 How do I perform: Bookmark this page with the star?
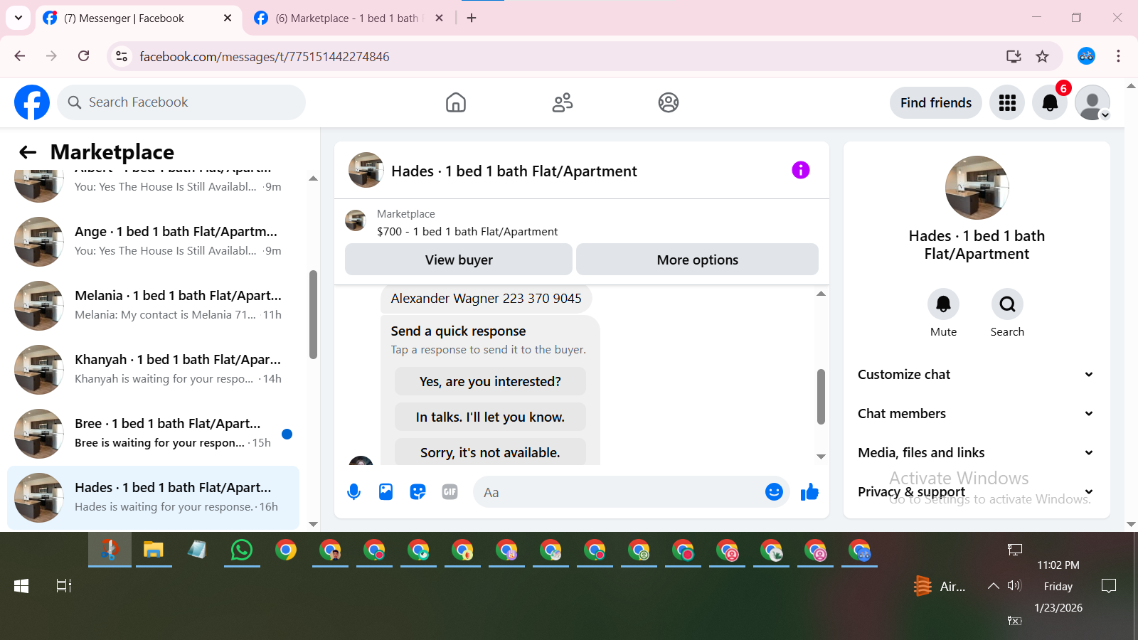point(1042,56)
